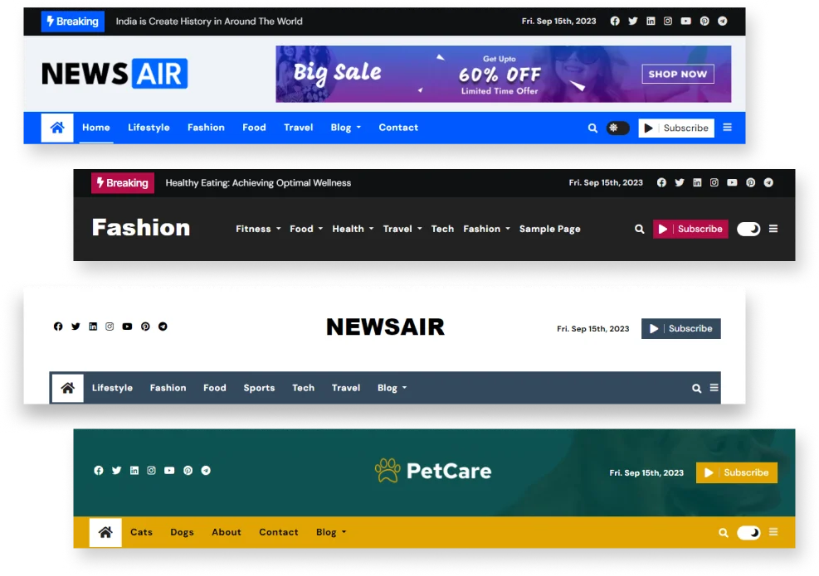Open Telegram icon in Fashion header top bar
The height and width of the screenshot is (576, 819).
(768, 182)
